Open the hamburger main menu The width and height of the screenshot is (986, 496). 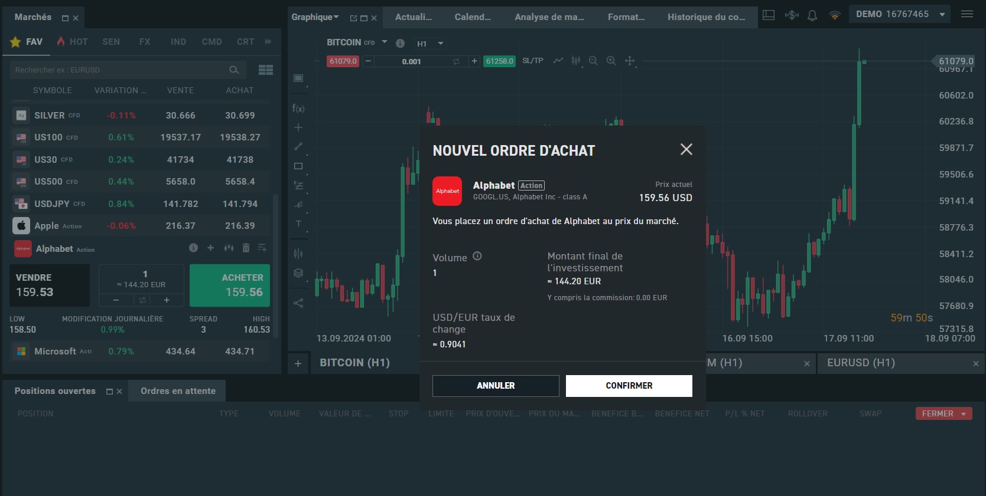967,14
